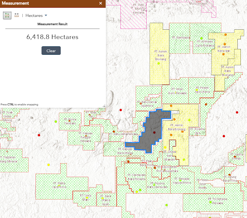Select the area measurement tool icon

point(7,15)
